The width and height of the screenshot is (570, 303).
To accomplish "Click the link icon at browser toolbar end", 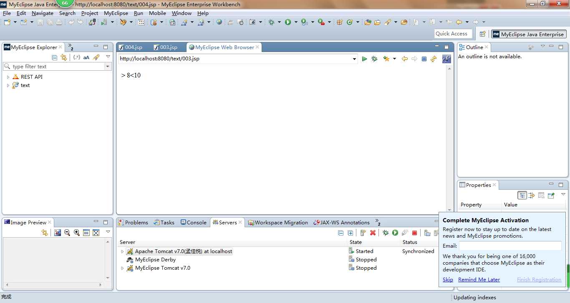I will (446, 59).
